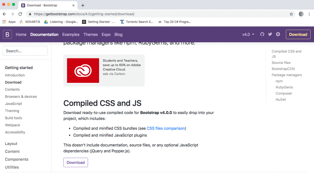Open Blog in the navbar

coord(118,35)
